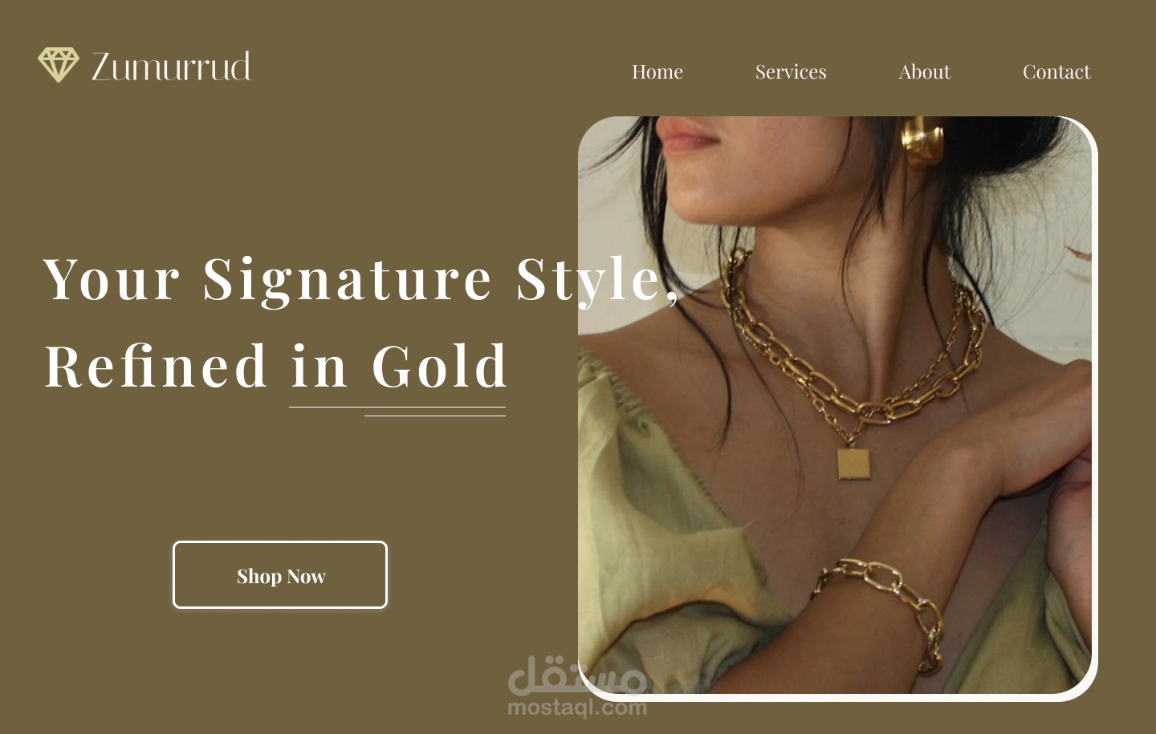Click the "Refined in Gold" headline line
This screenshot has height=734, width=1156.
[276, 366]
